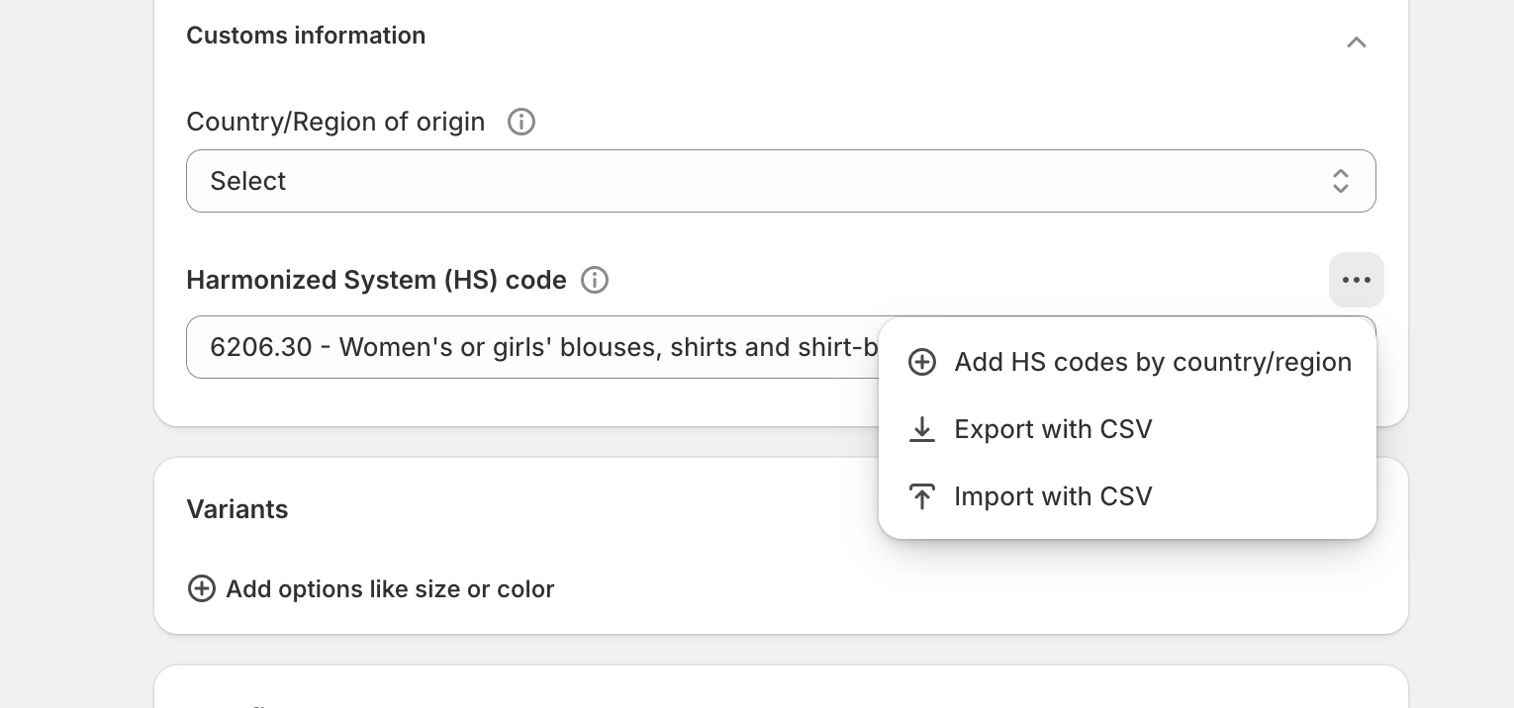Click the up-down caret inside the Select field
This screenshot has height=708, width=1514.
1341,181
